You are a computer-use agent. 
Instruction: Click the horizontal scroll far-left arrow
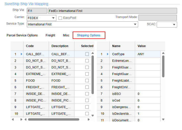pos(13,119)
